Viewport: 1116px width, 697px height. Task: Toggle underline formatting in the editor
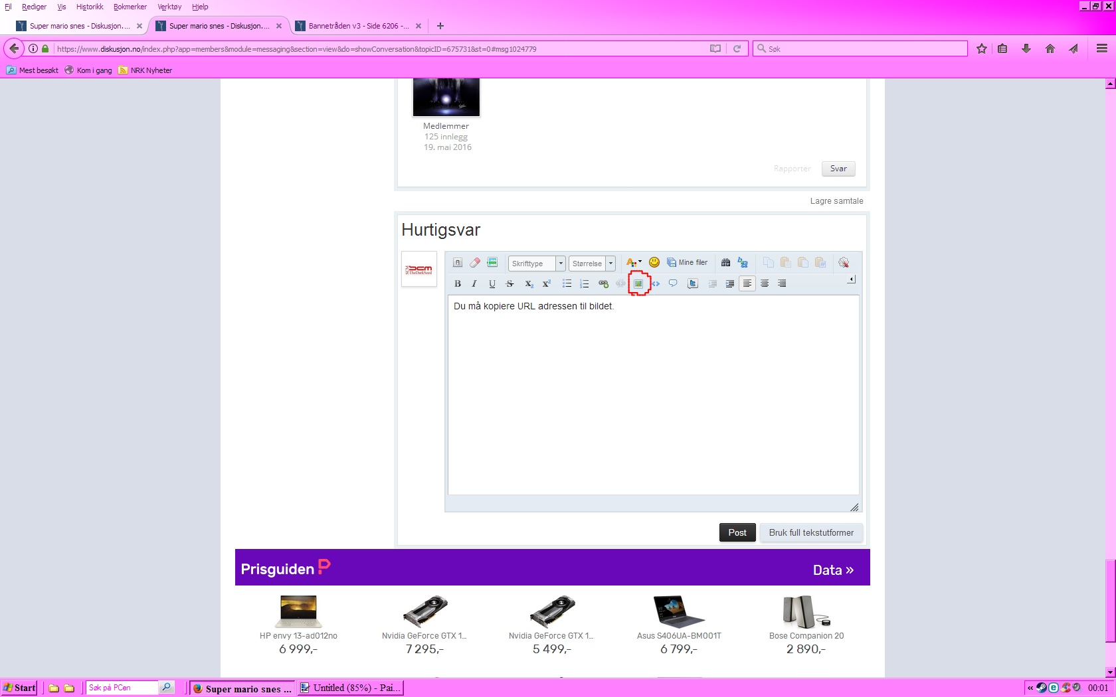click(x=492, y=283)
